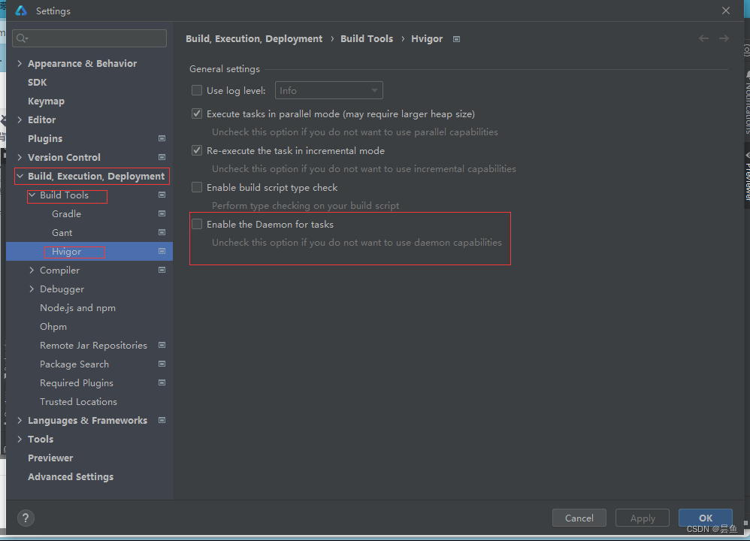Click the help question mark icon
Viewport: 750px width, 541px height.
(25, 518)
